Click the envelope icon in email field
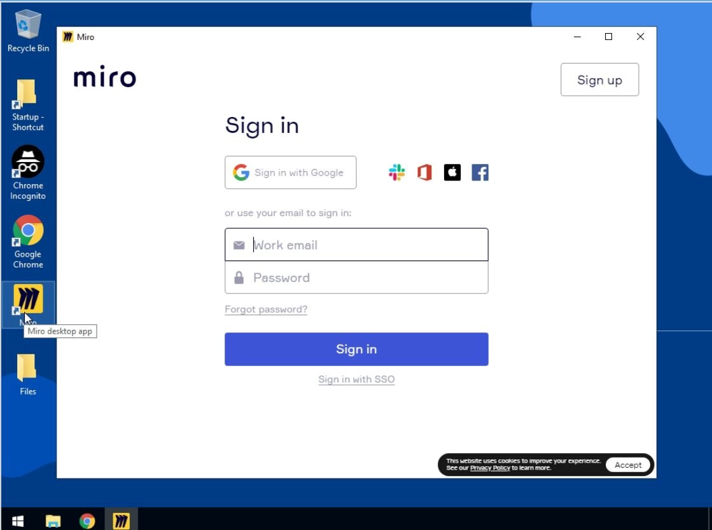 click(x=239, y=245)
